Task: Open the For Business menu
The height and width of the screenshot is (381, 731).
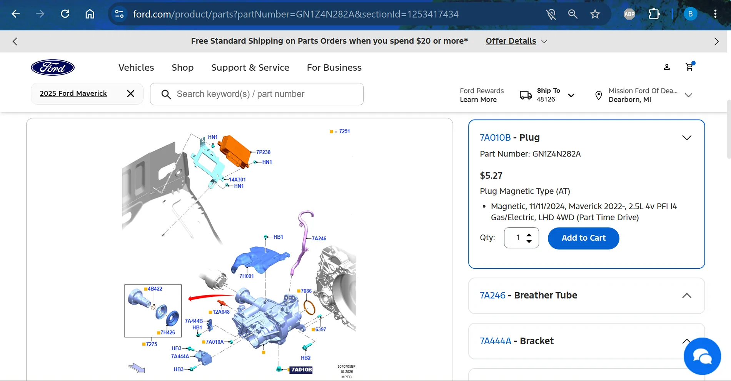Action: 334,68
